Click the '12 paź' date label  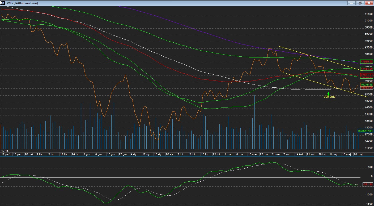pos(6,154)
